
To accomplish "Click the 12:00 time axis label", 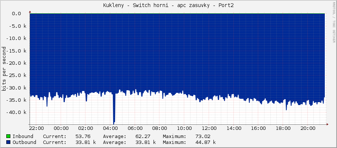I will click(209, 128).
